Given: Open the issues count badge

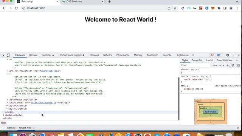Looking at the screenshot, I should (x=219, y=55).
